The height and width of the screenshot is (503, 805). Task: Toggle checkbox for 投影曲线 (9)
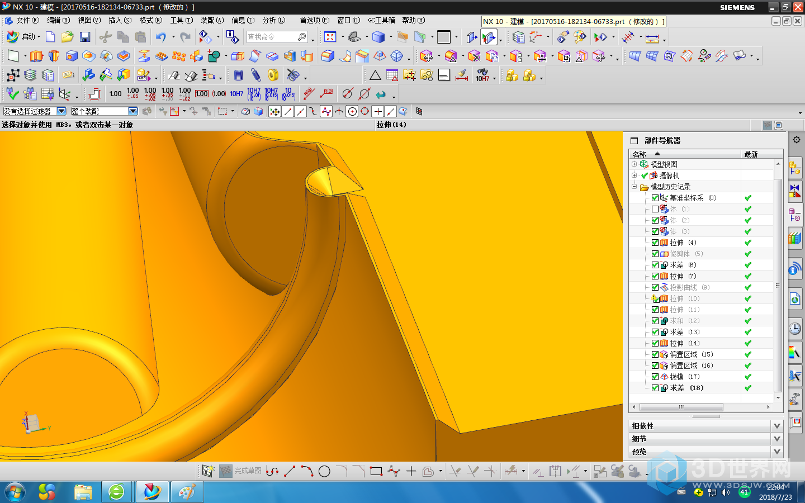(655, 287)
